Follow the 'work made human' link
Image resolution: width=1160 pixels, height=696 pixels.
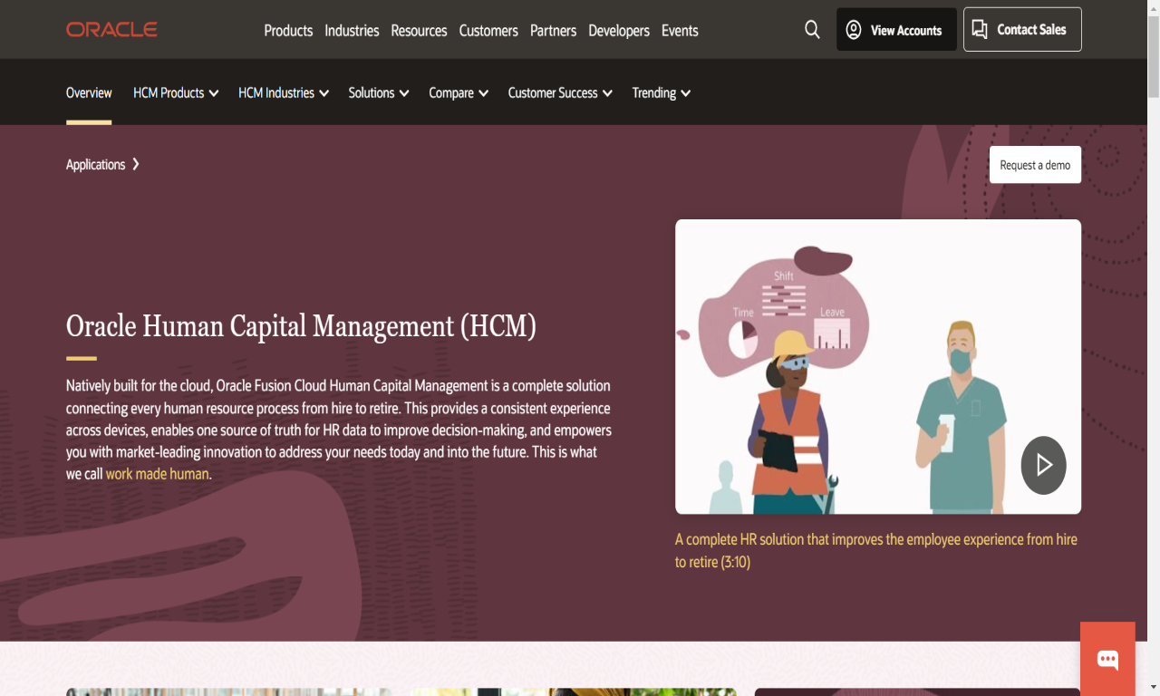pyautogui.click(x=157, y=473)
